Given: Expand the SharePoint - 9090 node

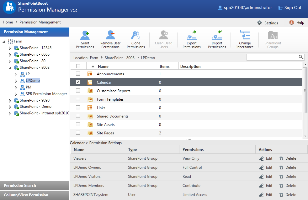Looking at the screenshot, I should (x=10, y=101).
